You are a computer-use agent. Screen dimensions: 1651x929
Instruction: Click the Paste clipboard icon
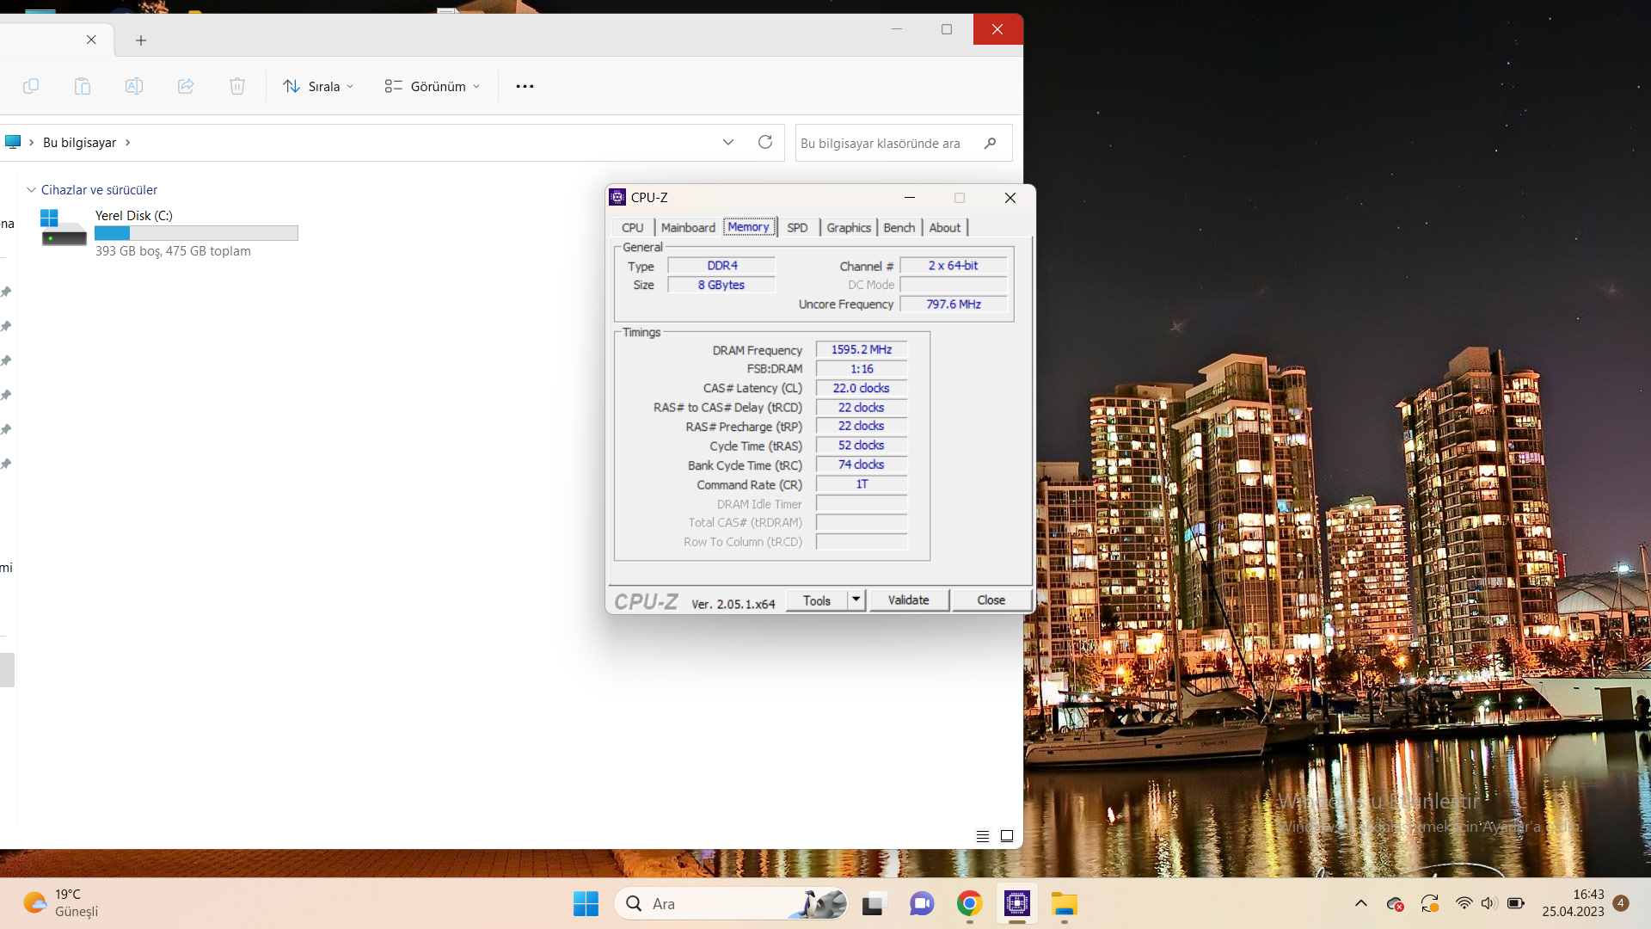pyautogui.click(x=83, y=86)
